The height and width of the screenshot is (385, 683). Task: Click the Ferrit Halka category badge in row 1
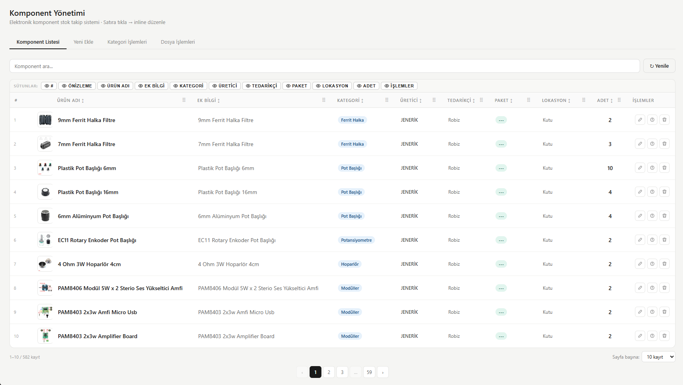pos(352,120)
